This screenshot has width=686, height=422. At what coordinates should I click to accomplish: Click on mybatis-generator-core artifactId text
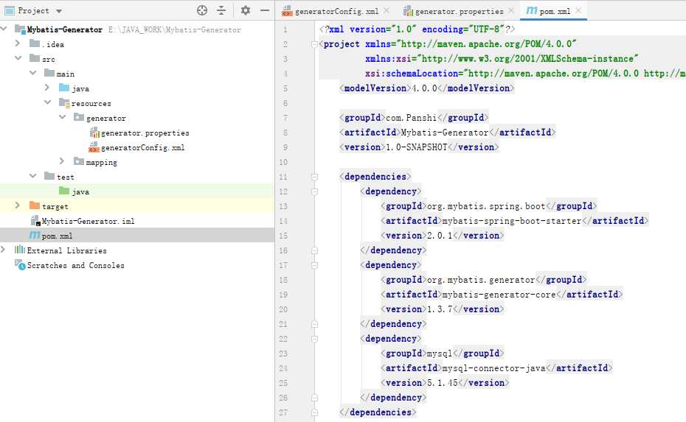499,295
